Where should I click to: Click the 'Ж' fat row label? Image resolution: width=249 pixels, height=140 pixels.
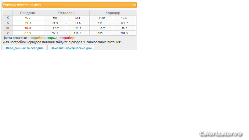pos(8,28)
